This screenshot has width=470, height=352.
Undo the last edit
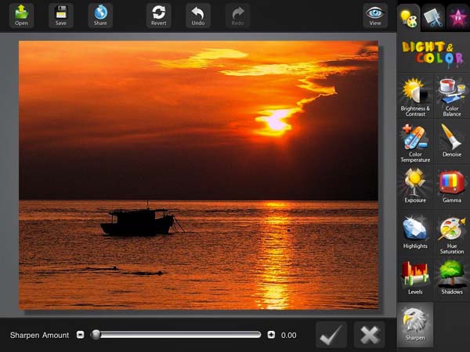pos(198,16)
